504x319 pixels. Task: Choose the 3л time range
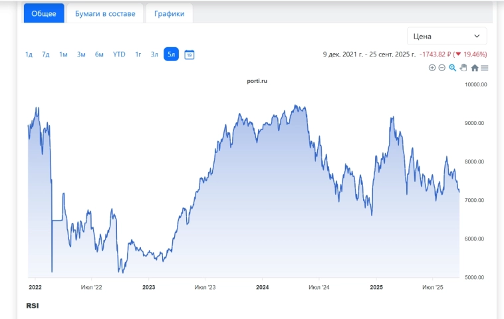154,54
